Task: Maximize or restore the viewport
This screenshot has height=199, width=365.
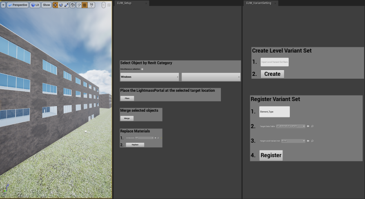Action: (109, 5)
